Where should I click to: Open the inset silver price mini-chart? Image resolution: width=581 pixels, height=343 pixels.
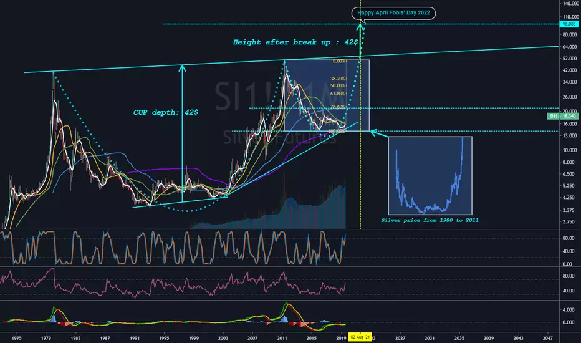(x=430, y=176)
